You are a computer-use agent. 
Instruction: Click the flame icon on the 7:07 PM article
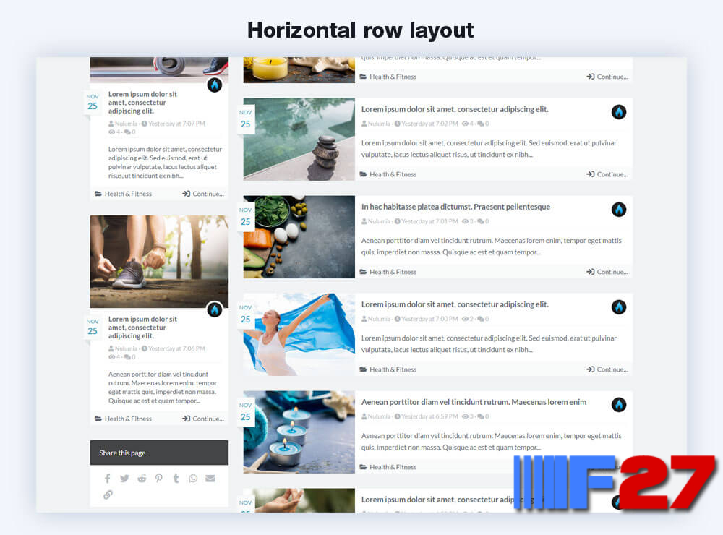215,85
